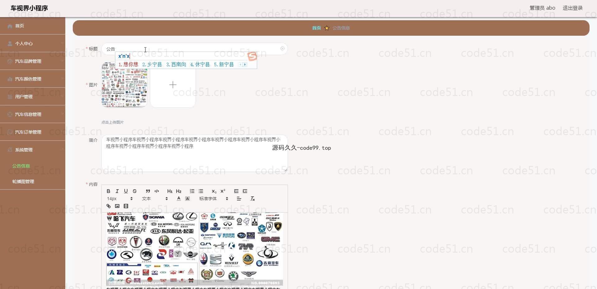The height and width of the screenshot is (289, 597).
Task: Click 退出登录 to log out
Action: (x=572, y=8)
